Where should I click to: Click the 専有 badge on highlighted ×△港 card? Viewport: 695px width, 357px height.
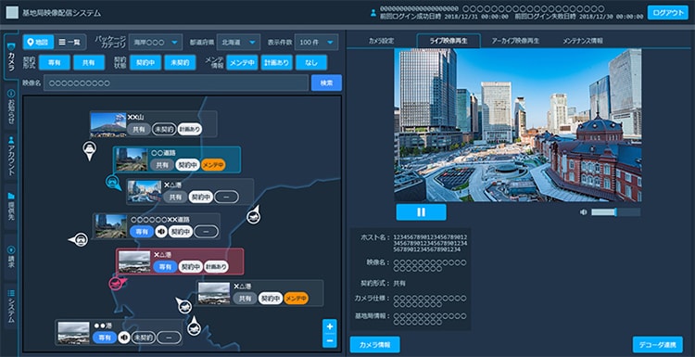165,266
